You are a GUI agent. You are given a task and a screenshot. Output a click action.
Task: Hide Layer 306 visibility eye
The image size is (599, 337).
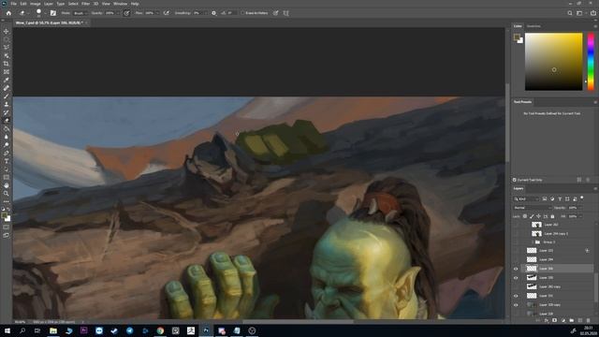coord(516,269)
